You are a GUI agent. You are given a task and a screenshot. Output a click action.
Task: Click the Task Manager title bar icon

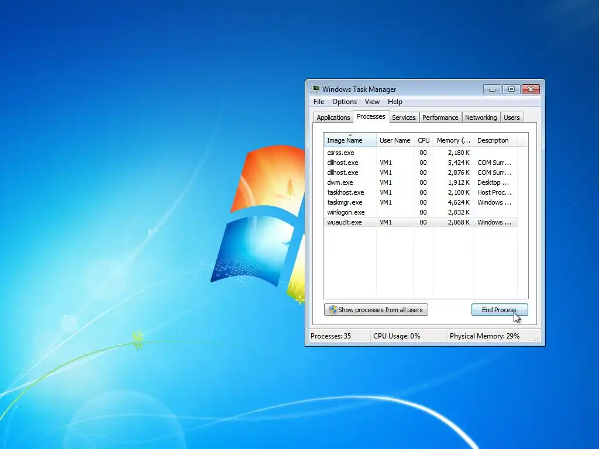(315, 89)
